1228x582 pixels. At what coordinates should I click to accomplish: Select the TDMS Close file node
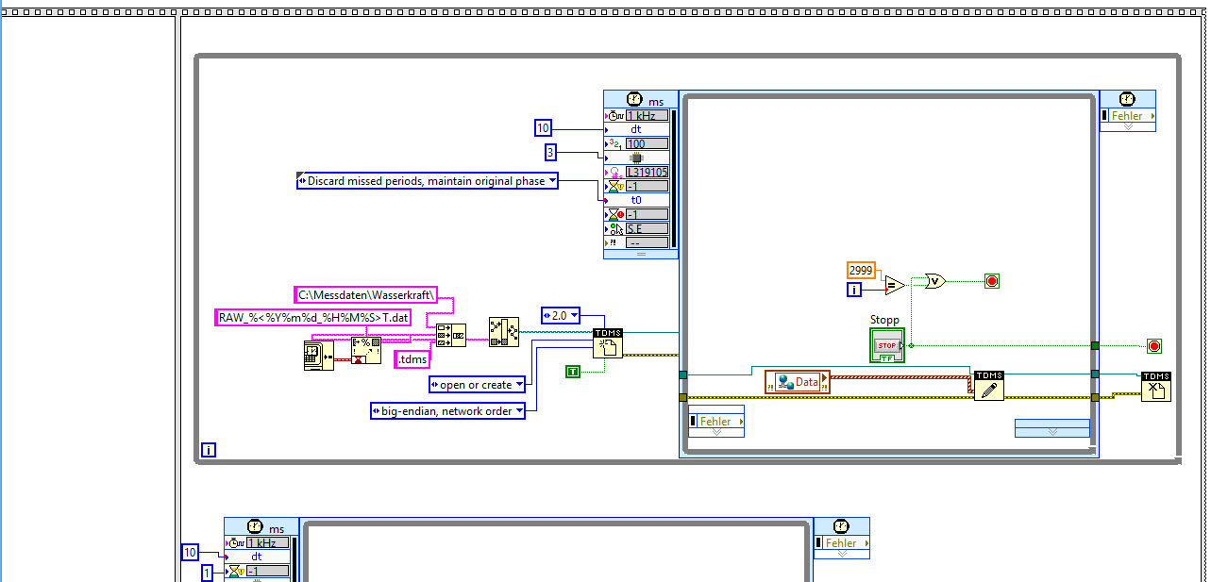coord(1156,387)
